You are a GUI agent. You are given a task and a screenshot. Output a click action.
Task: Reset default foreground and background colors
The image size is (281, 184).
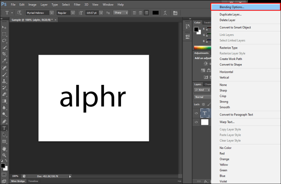coord(2,160)
